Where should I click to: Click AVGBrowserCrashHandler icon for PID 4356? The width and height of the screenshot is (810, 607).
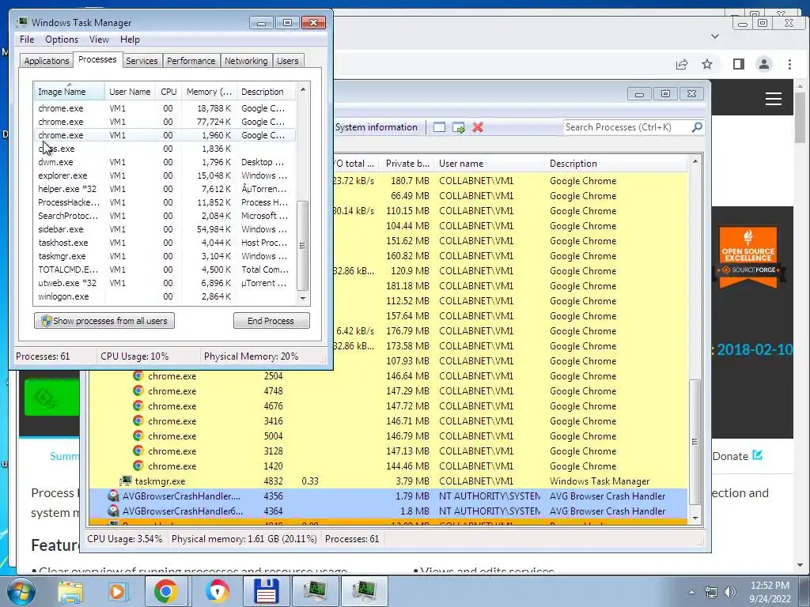click(113, 496)
